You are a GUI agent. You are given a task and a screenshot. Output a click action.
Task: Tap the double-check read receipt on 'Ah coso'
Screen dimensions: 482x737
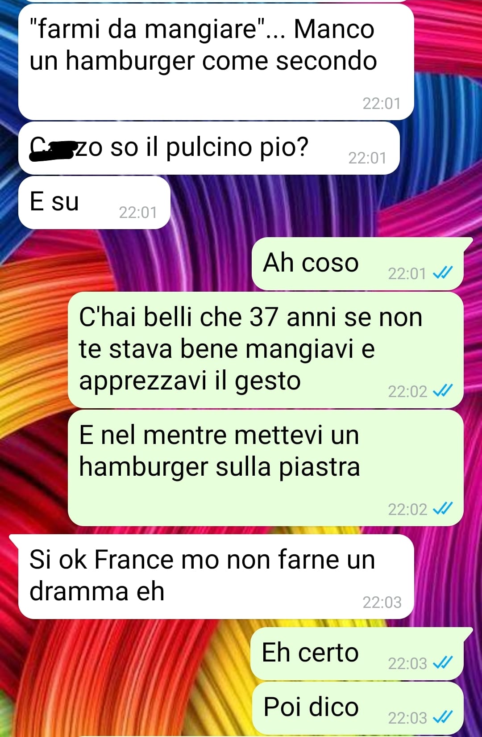pos(443,272)
